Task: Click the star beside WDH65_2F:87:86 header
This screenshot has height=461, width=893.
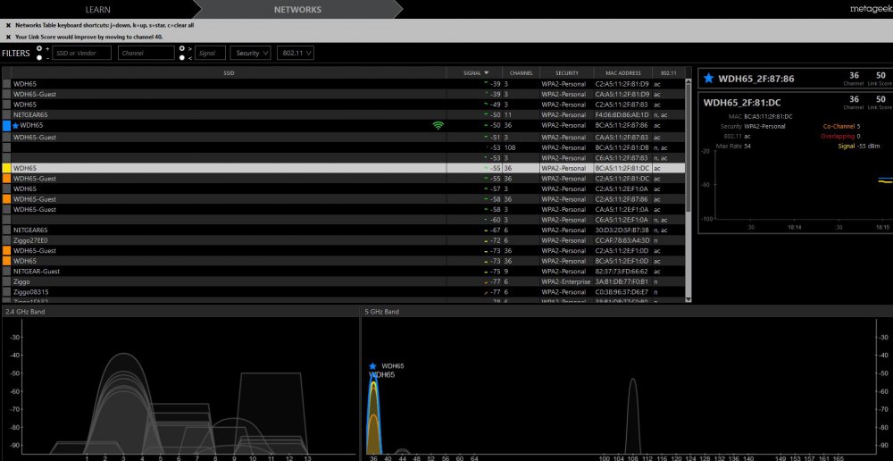Action: (708, 78)
